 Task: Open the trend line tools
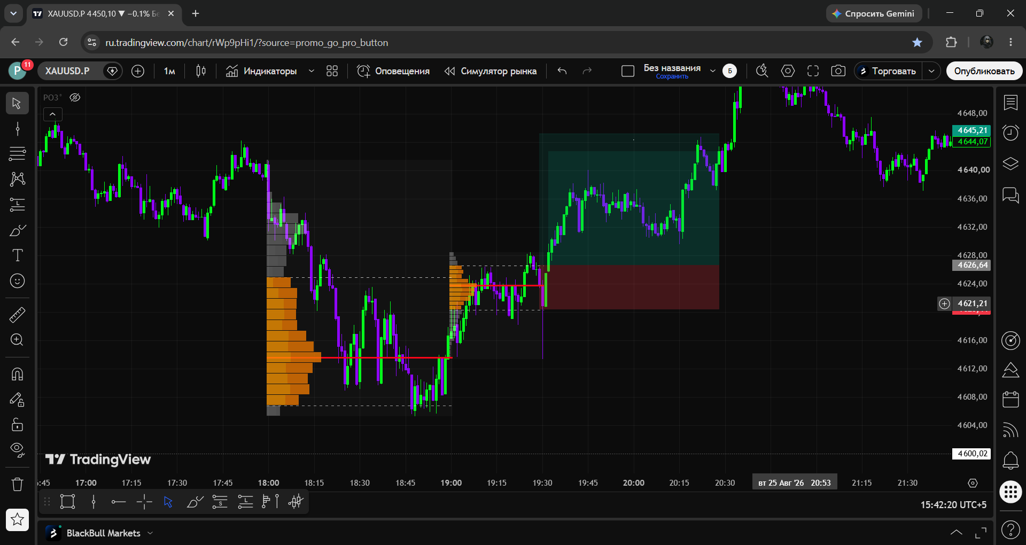[x=17, y=128]
